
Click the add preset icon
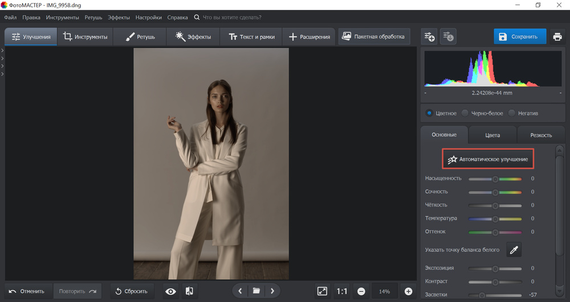[x=429, y=37]
